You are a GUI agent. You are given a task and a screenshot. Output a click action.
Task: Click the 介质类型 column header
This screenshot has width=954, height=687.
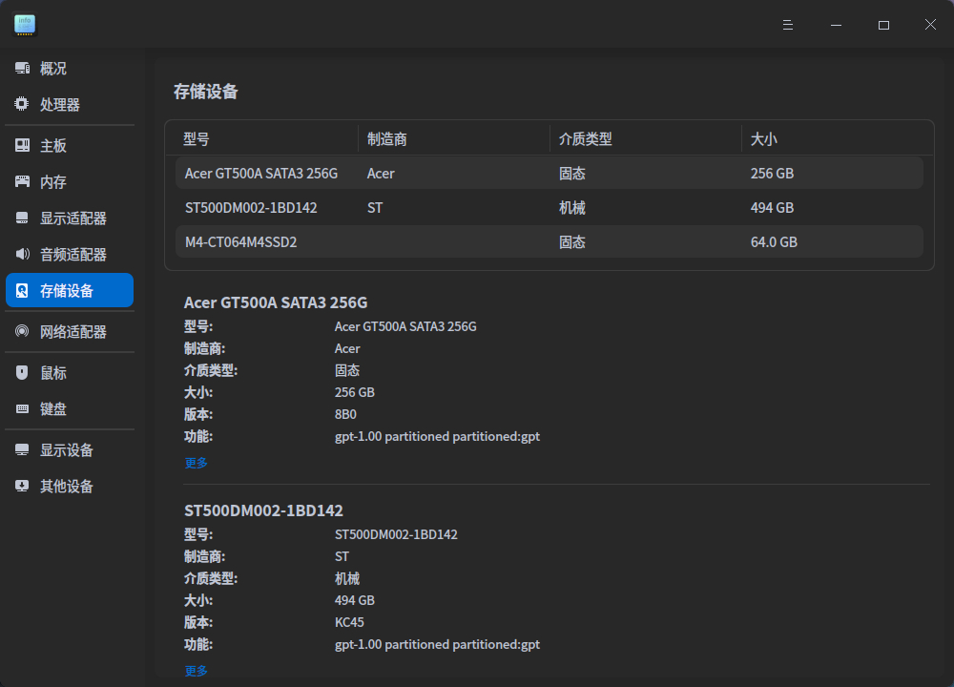pyautogui.click(x=585, y=139)
